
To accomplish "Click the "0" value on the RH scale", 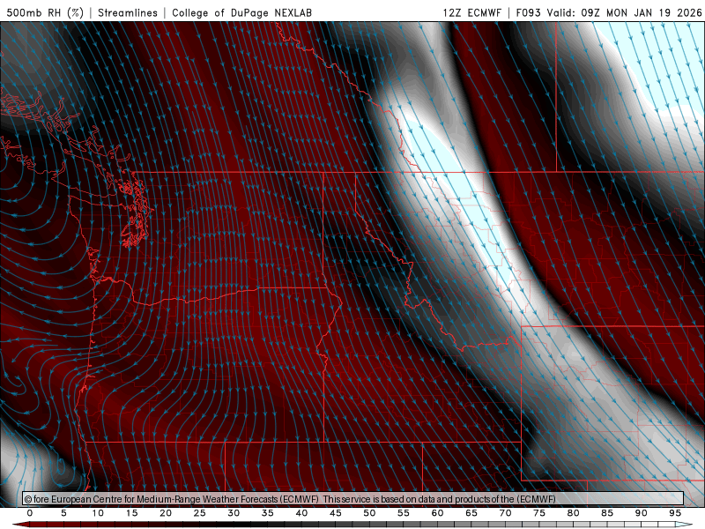I will click(x=30, y=513).
